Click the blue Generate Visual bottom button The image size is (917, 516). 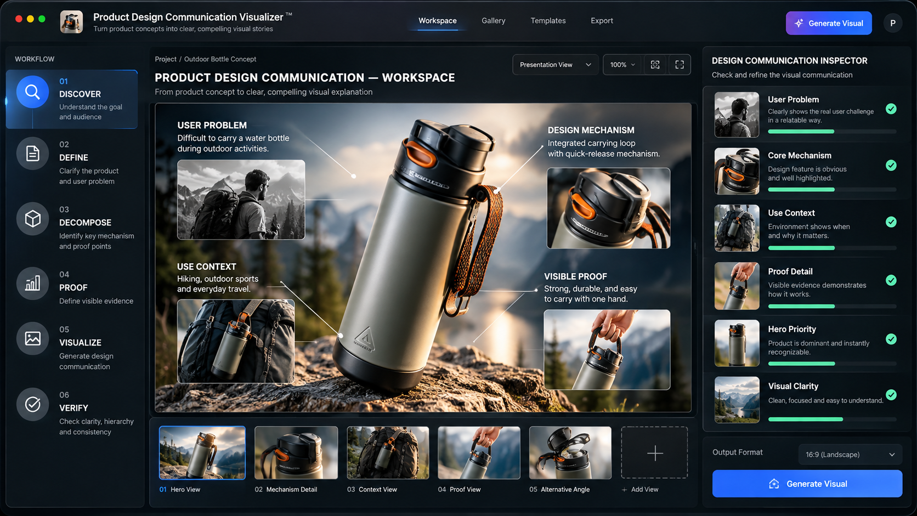pos(807,484)
